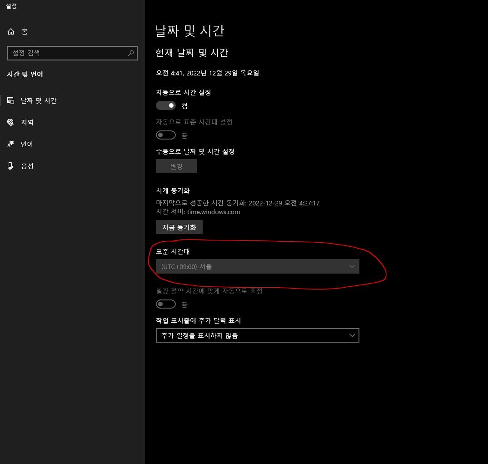Open the additional calendar display dropdown
Viewport: 488px width, 464px height.
tap(257, 335)
